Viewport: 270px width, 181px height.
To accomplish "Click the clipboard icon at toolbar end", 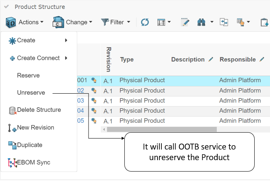I will [264, 22].
